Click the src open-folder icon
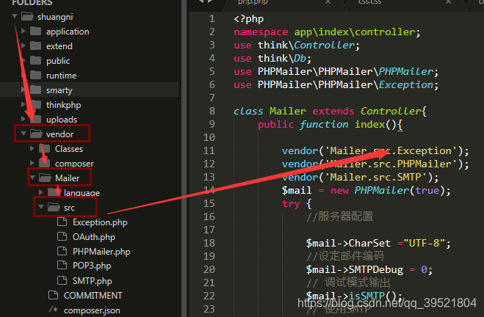This screenshot has height=317, width=484. click(54, 207)
